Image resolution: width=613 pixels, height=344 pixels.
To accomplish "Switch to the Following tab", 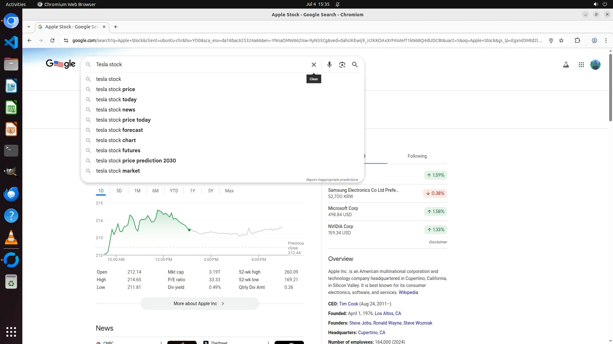I will [417, 156].
